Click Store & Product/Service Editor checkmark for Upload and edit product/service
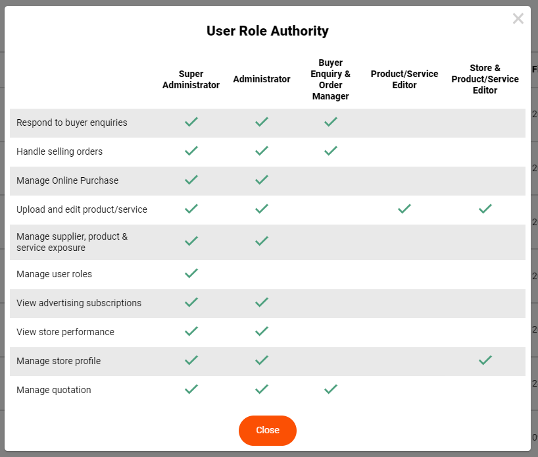This screenshot has width=538, height=457. [485, 209]
